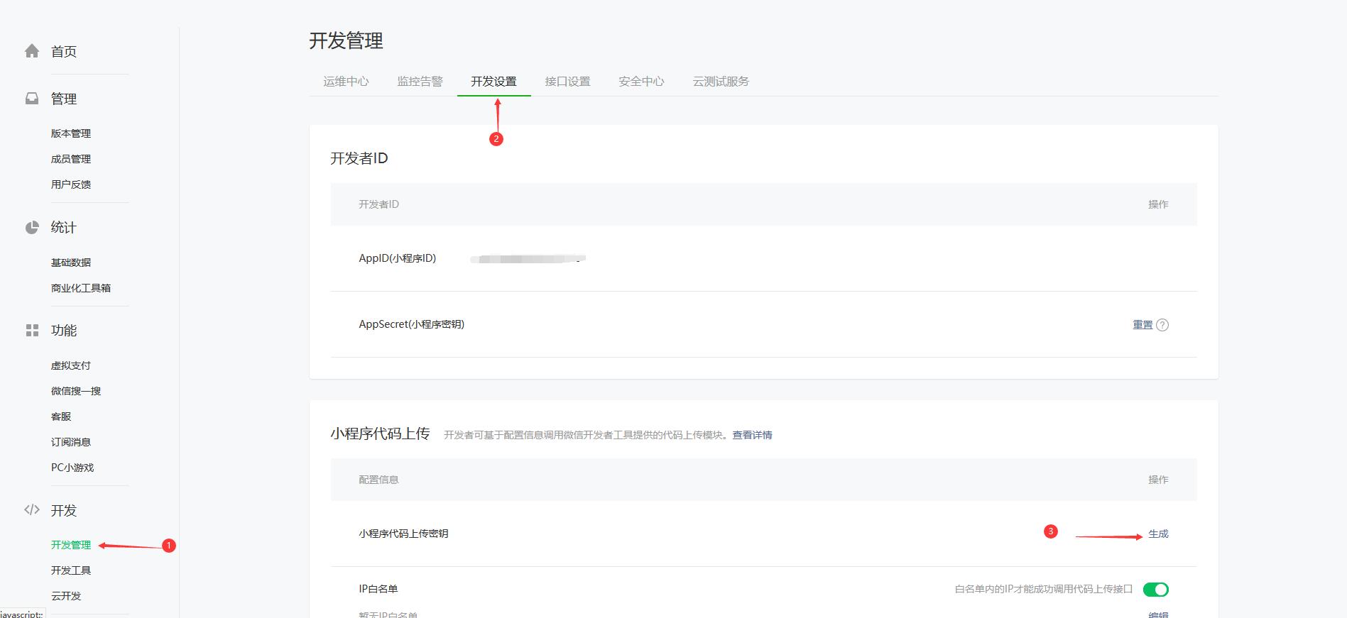The height and width of the screenshot is (618, 1347).
Task: Open the 接口设置 tab
Action: coord(567,82)
